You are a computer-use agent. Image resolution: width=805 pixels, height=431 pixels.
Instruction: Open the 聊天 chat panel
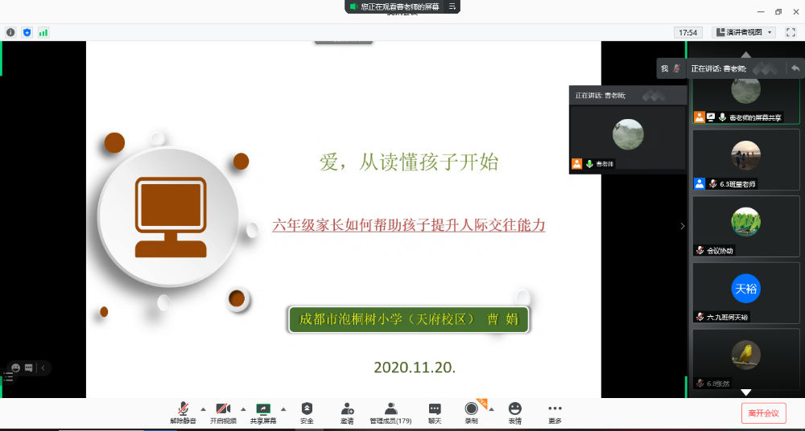point(435,413)
